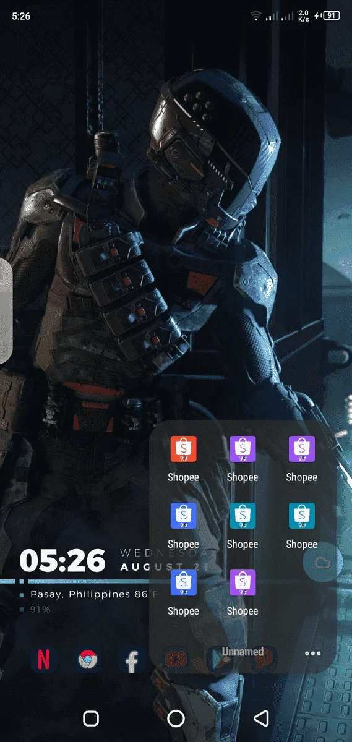
Task: Open the smart sidebar handle on screen edge
Action: (x=6, y=311)
